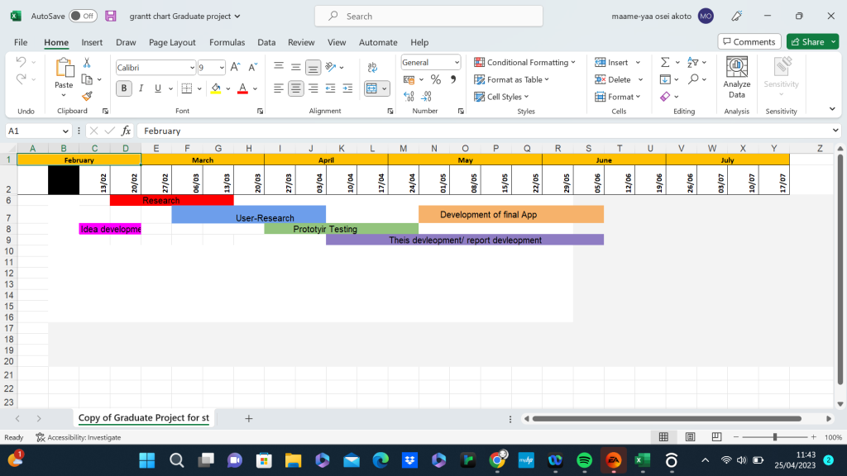Toggle Align Left
847x476 pixels.
coord(279,88)
